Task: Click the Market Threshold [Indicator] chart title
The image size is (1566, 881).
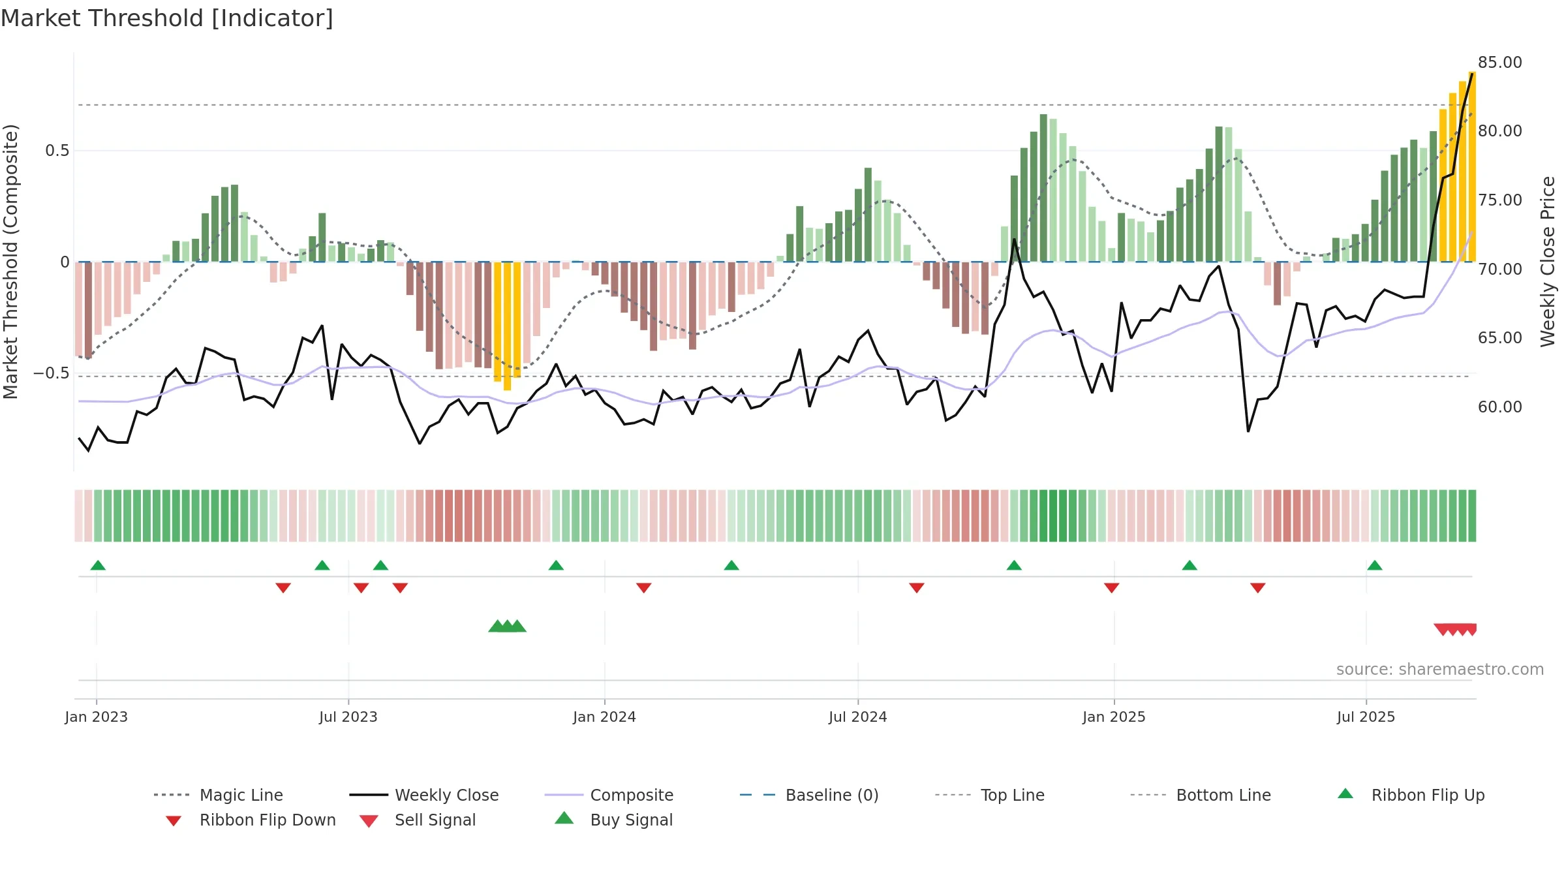Action: click(x=167, y=18)
